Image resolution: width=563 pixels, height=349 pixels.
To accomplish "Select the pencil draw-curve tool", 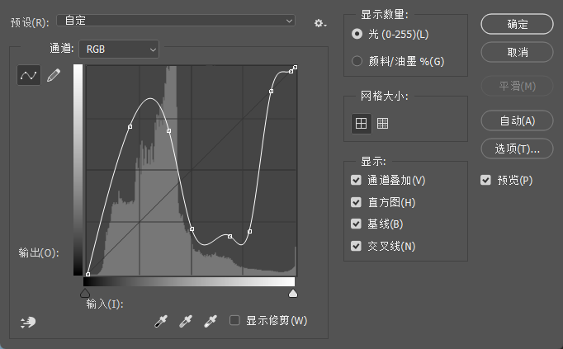I will point(54,75).
